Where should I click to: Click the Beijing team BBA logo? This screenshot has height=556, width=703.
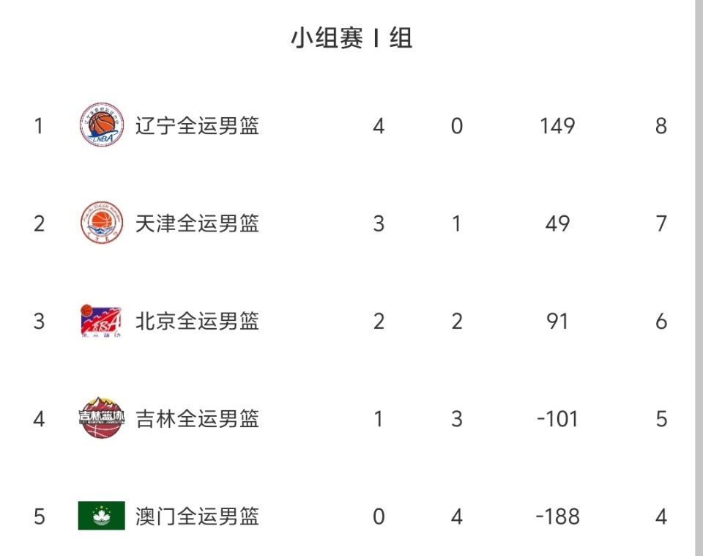[x=101, y=321]
